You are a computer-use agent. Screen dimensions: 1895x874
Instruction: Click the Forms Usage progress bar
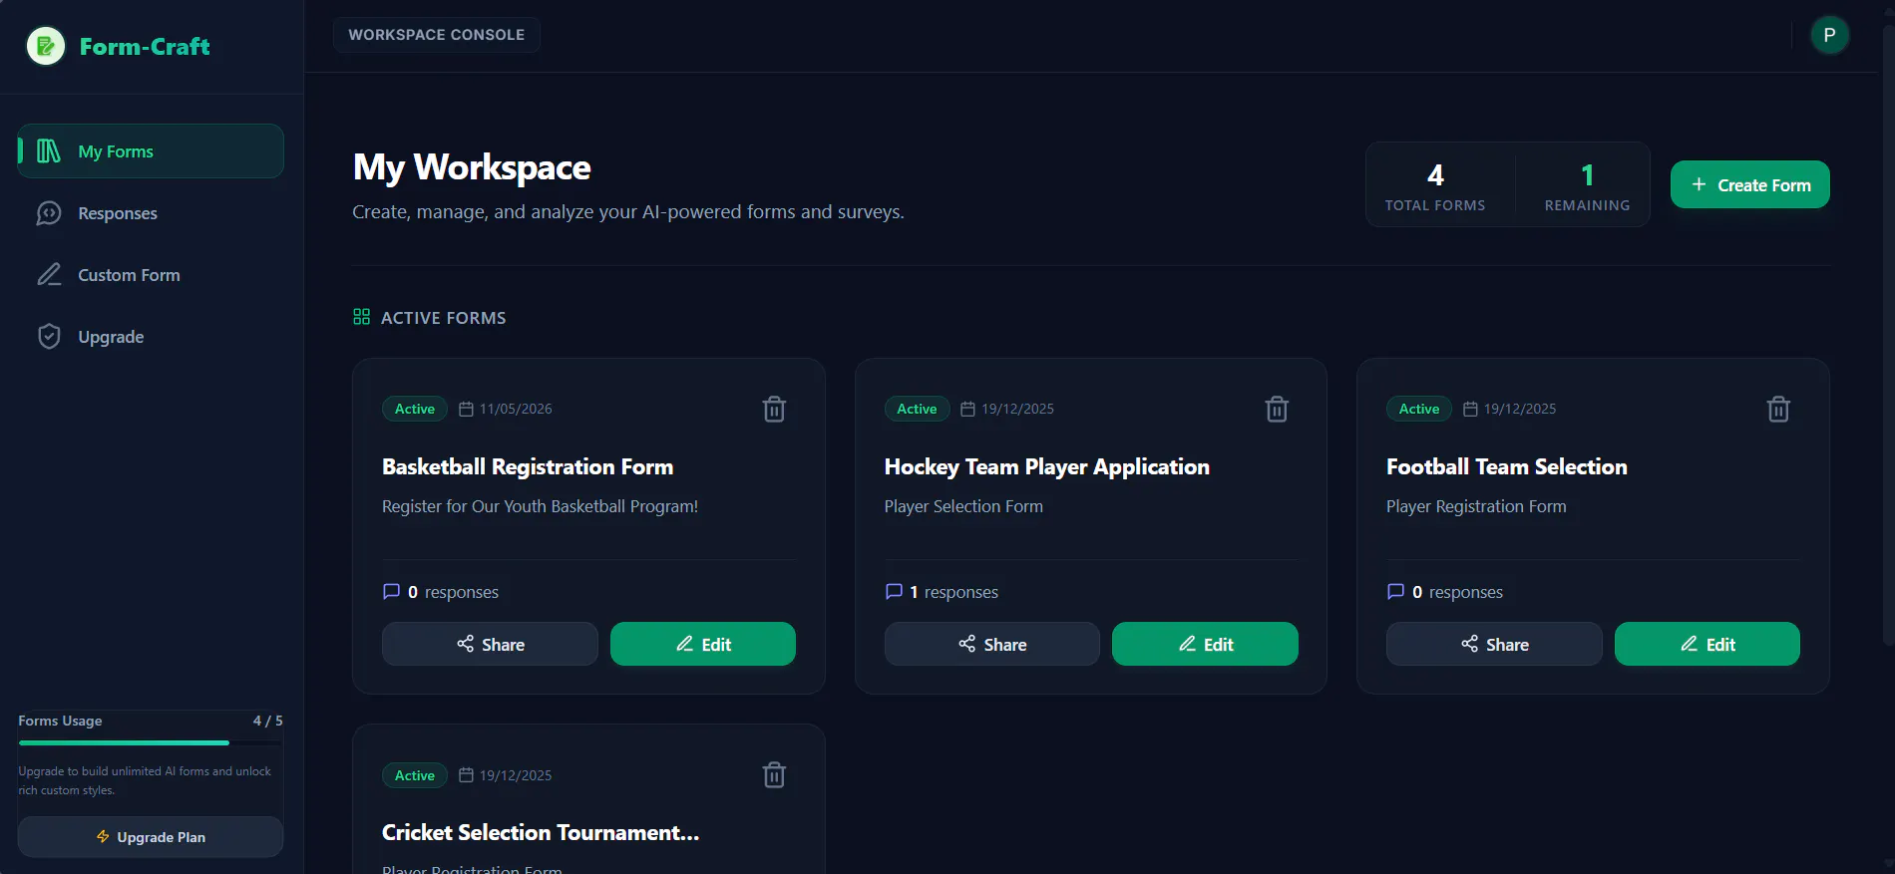coord(151,742)
